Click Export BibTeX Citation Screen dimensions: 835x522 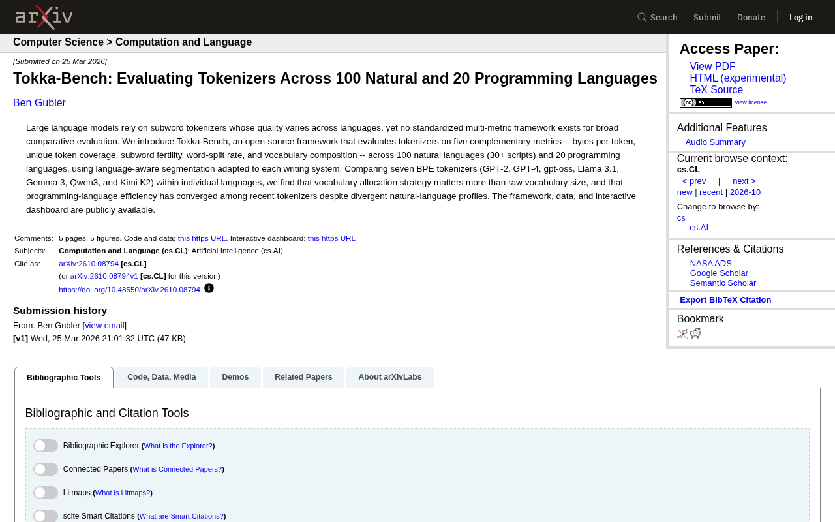pos(725,300)
